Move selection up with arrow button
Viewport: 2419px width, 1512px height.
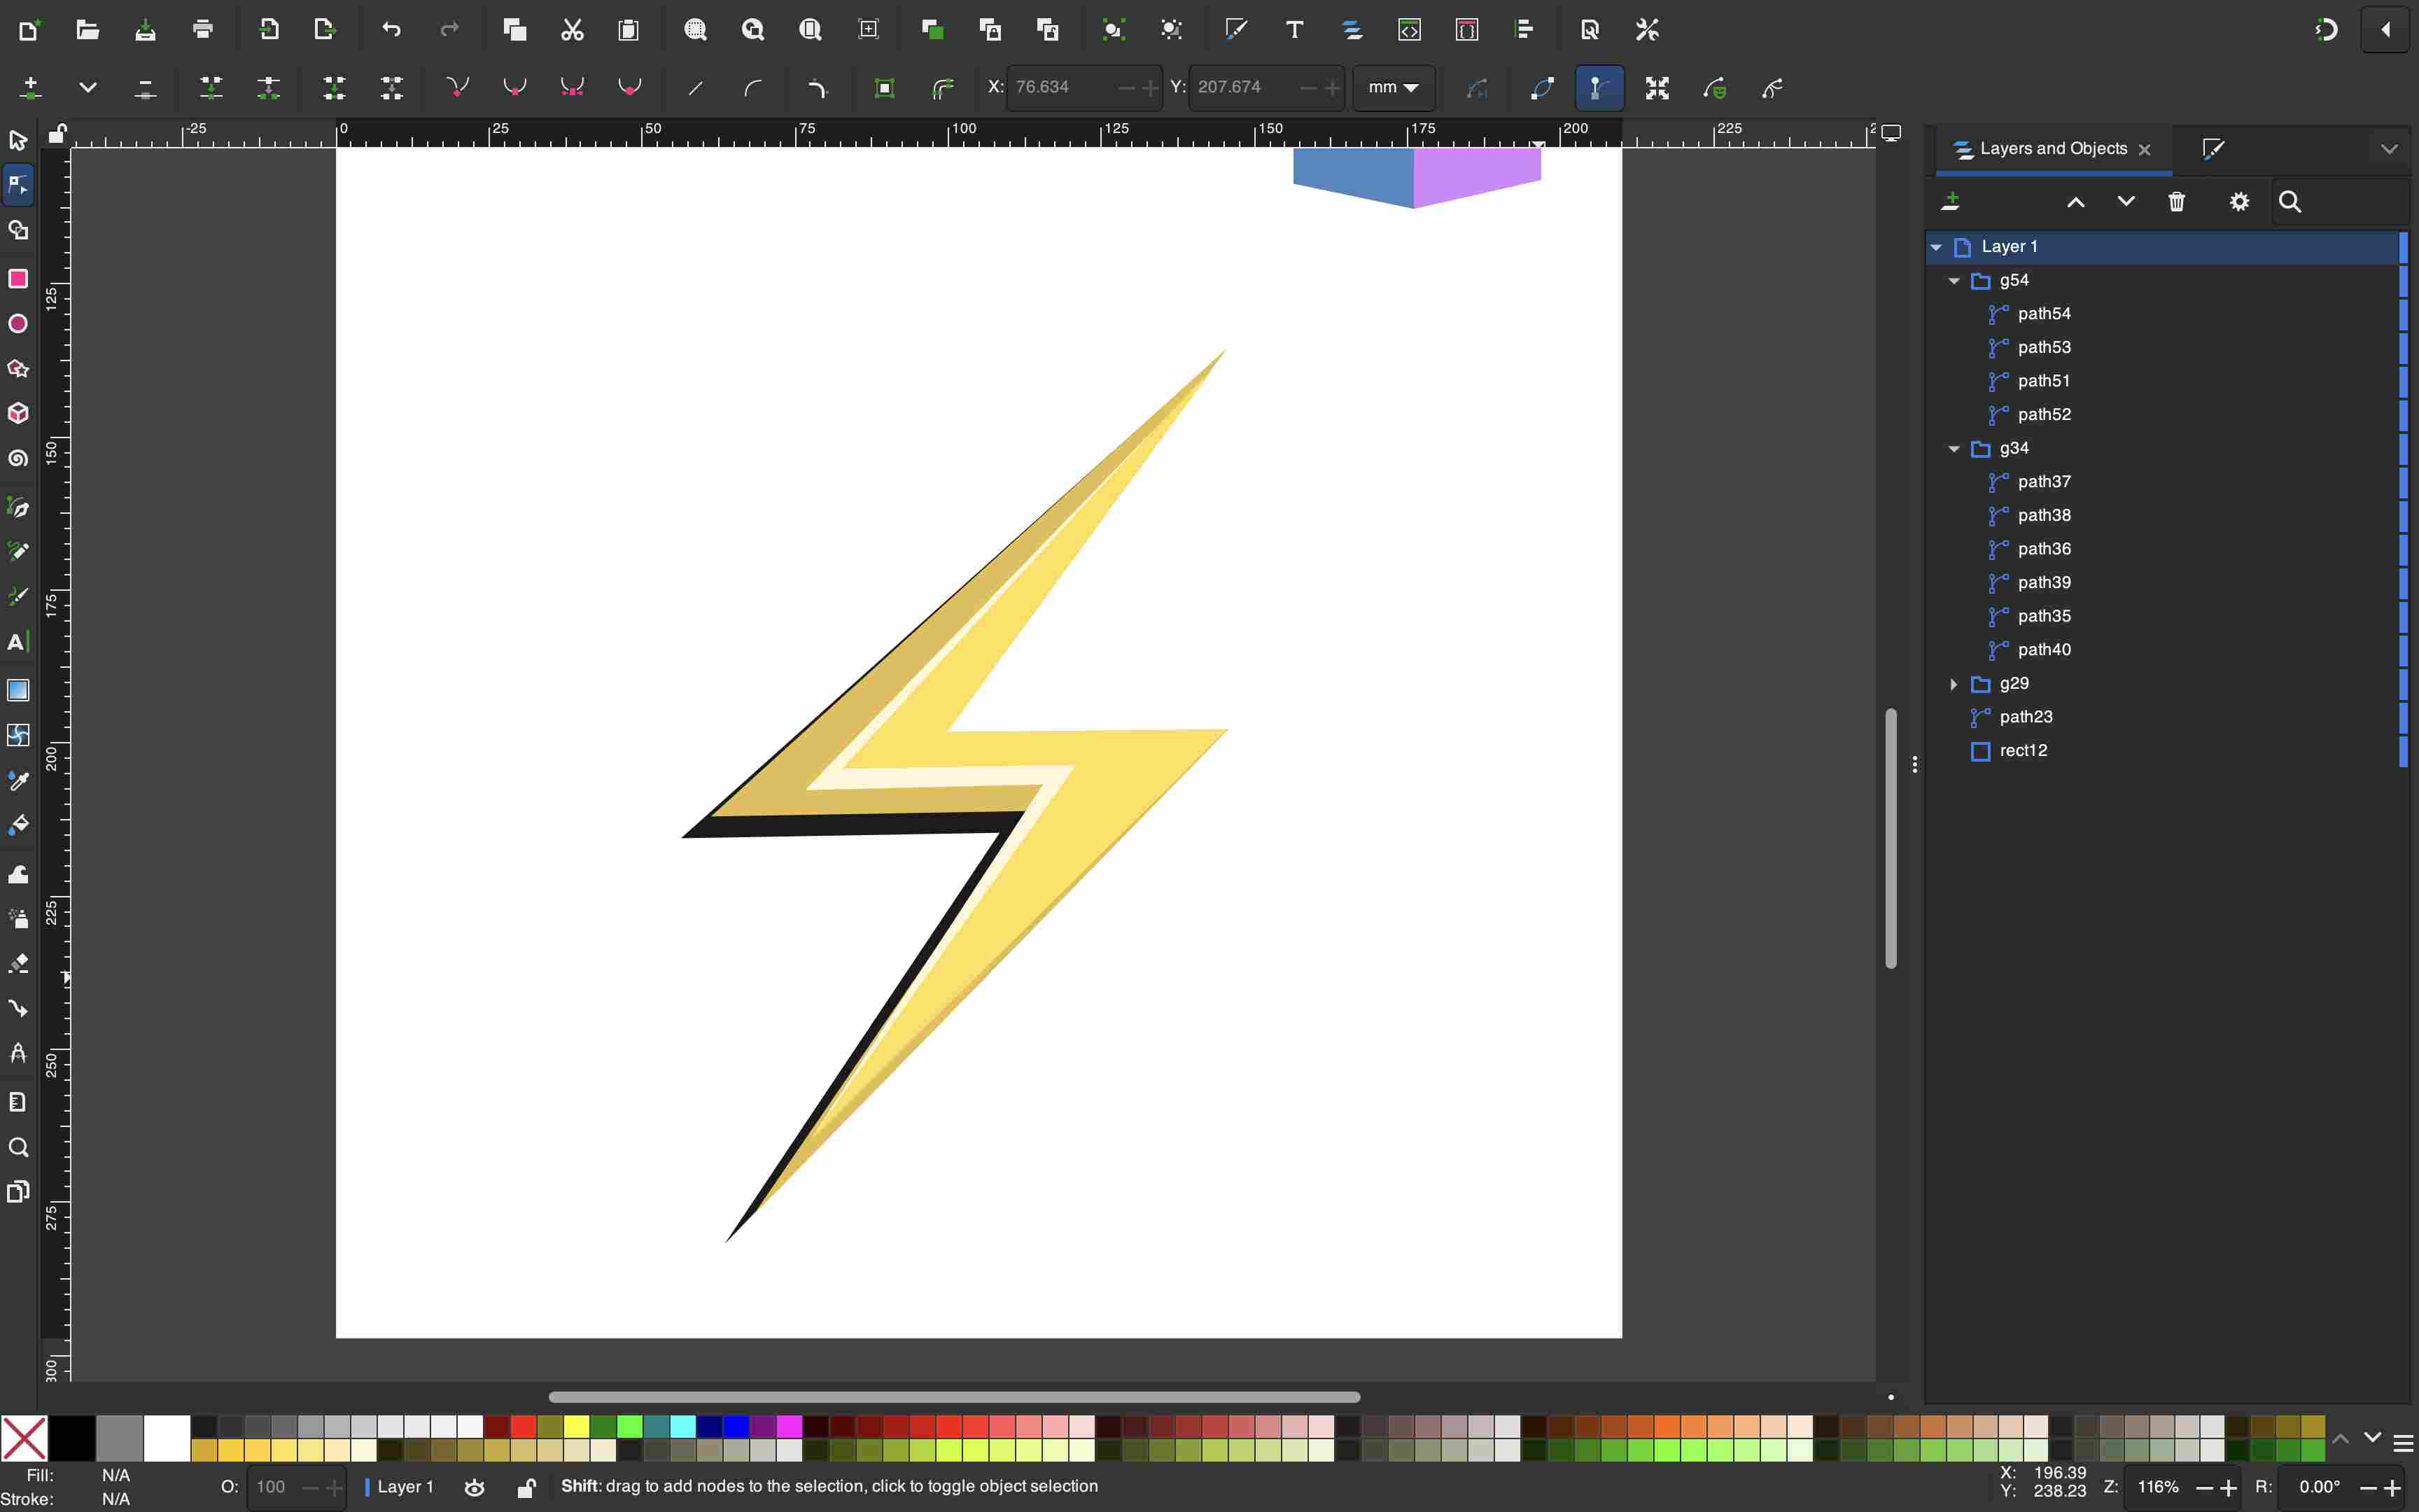tap(2075, 202)
